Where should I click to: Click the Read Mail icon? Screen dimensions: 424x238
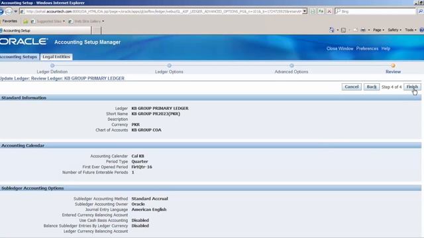[355, 30]
